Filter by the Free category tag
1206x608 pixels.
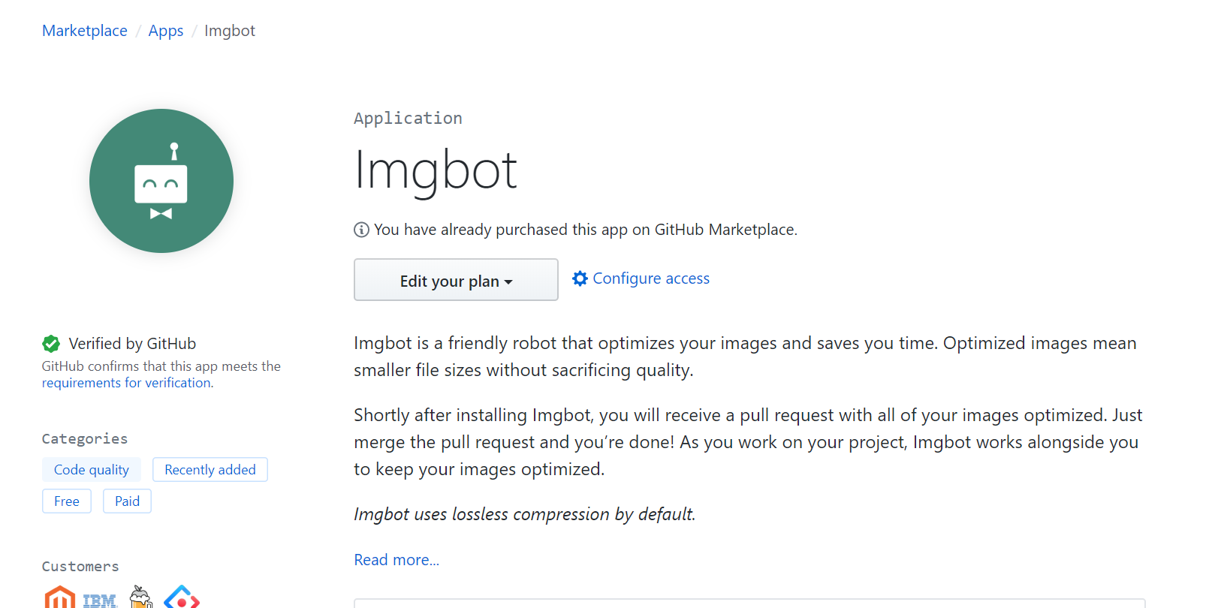pos(67,501)
